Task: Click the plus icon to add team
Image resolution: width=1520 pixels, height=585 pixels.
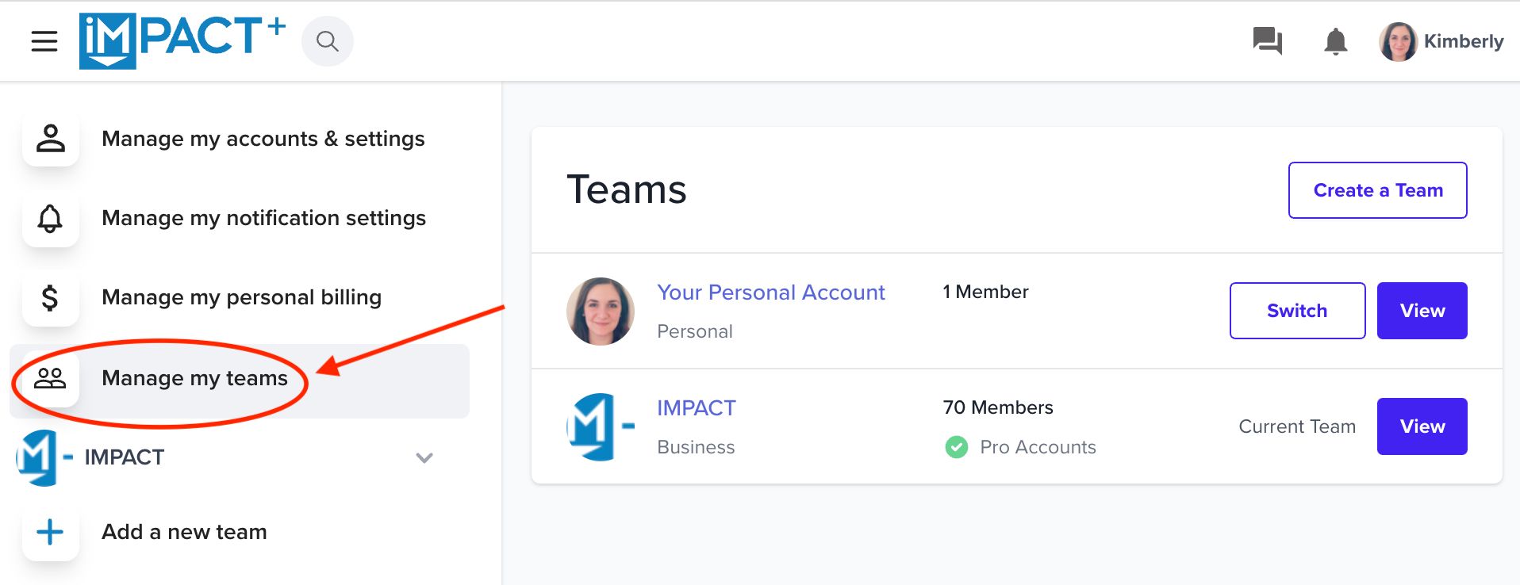Action: 51,532
